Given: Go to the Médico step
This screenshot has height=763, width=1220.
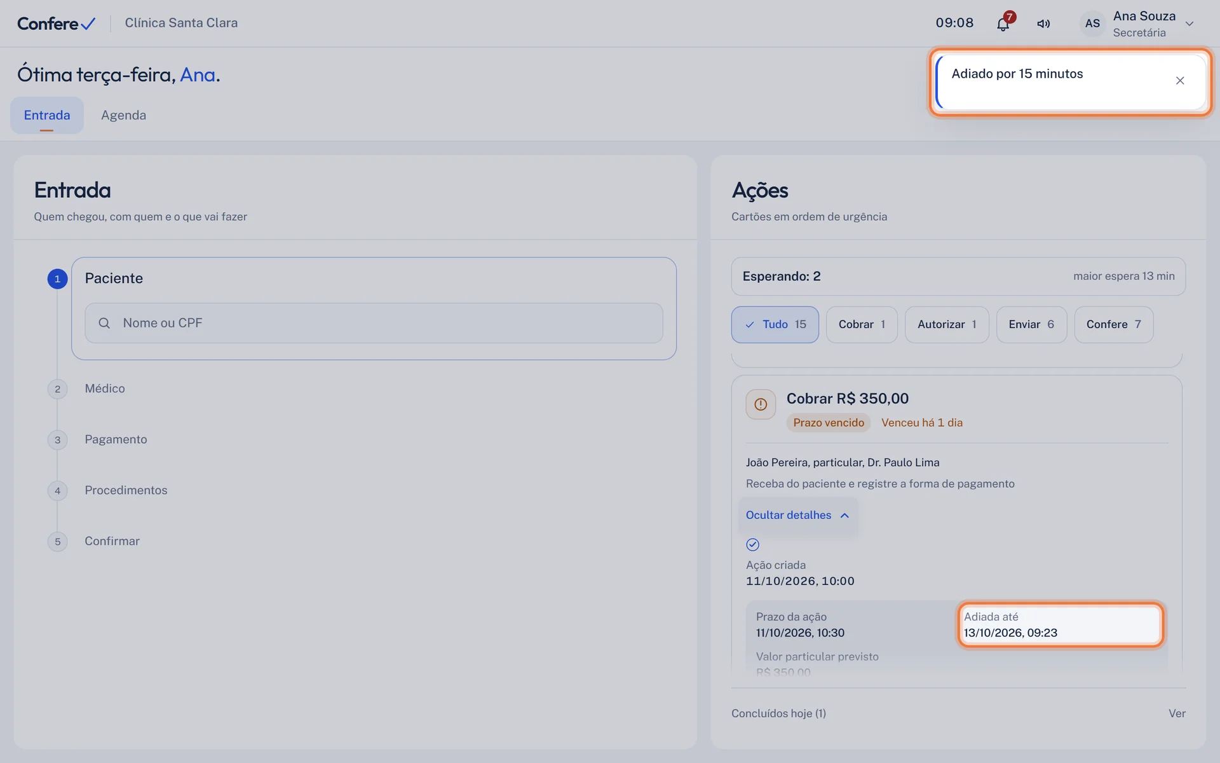Looking at the screenshot, I should point(105,388).
